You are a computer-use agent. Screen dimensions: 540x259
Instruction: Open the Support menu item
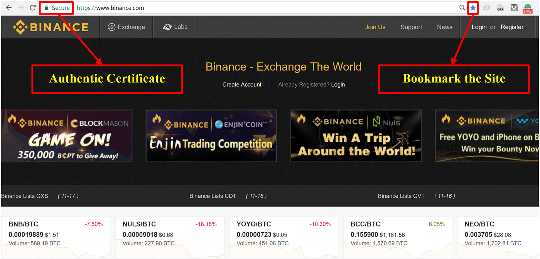[411, 27]
